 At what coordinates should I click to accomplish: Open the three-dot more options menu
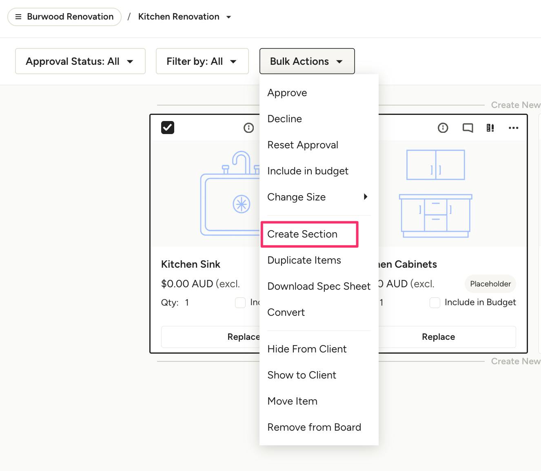point(513,128)
